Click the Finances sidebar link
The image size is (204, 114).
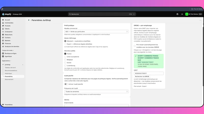(8, 44)
